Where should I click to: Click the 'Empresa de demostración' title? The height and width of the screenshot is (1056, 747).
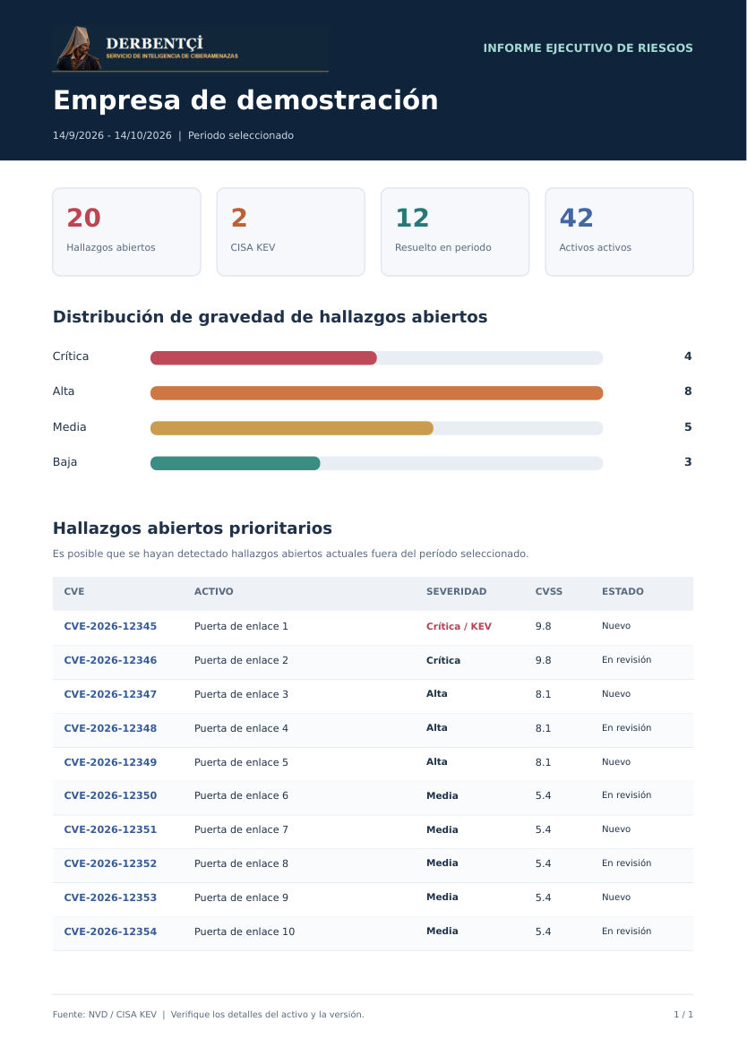245,100
